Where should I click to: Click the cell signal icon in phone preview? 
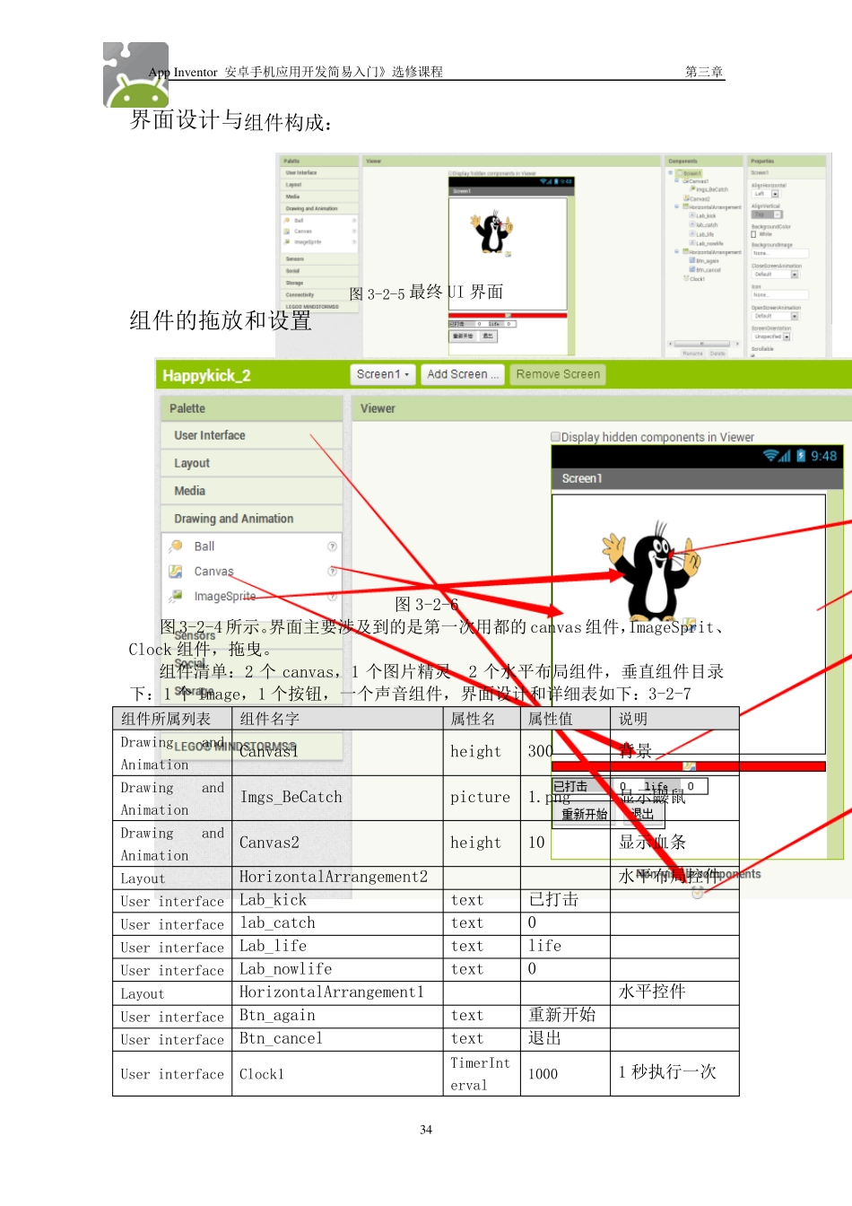pos(785,456)
